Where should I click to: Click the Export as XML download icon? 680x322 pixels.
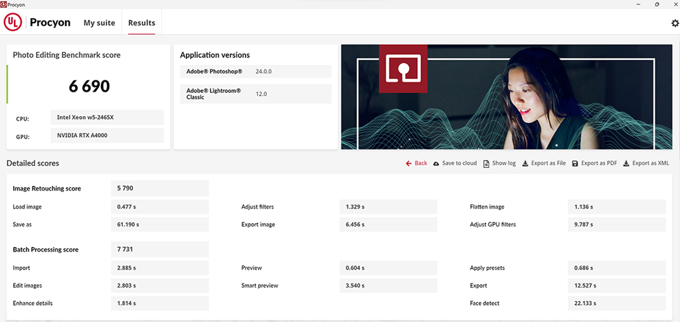tap(626, 163)
